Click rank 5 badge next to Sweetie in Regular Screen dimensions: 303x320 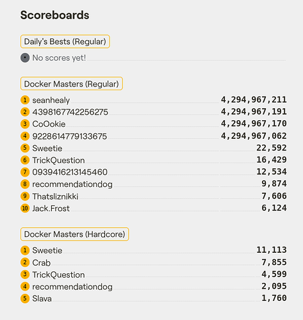pos(25,148)
